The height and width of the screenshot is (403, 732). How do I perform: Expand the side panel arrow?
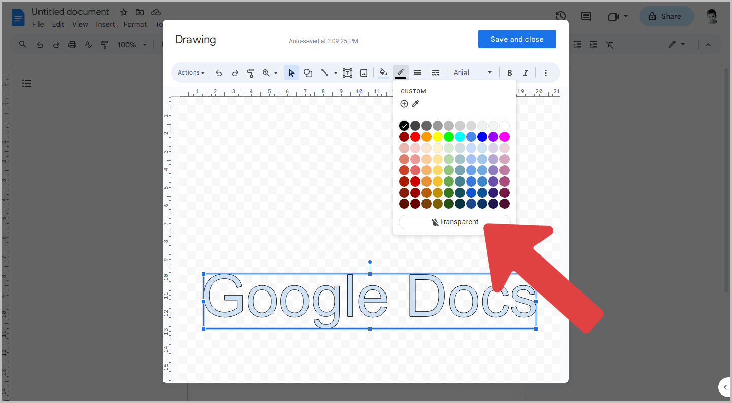[x=725, y=387]
